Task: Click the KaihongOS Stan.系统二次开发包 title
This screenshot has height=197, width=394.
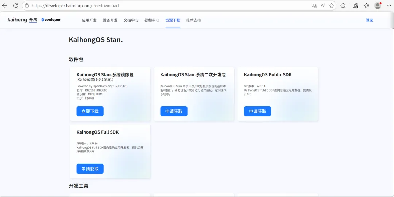Action: click(x=193, y=75)
